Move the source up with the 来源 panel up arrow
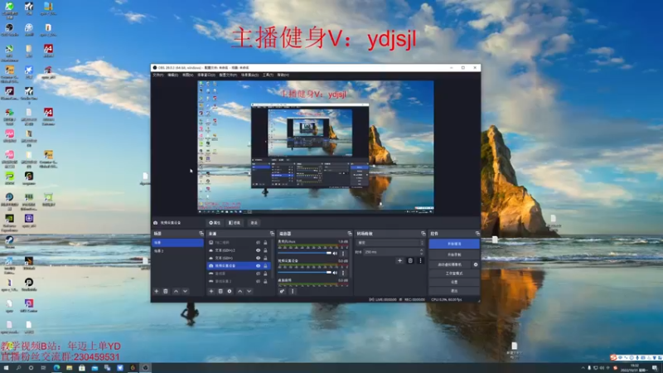 tap(240, 292)
